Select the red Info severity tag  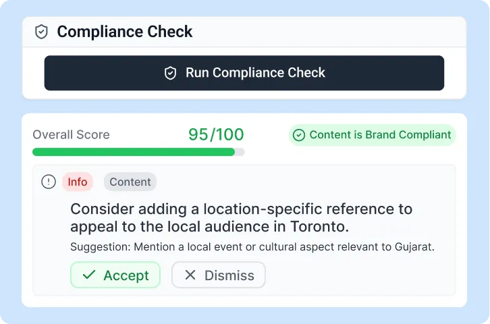tap(78, 182)
